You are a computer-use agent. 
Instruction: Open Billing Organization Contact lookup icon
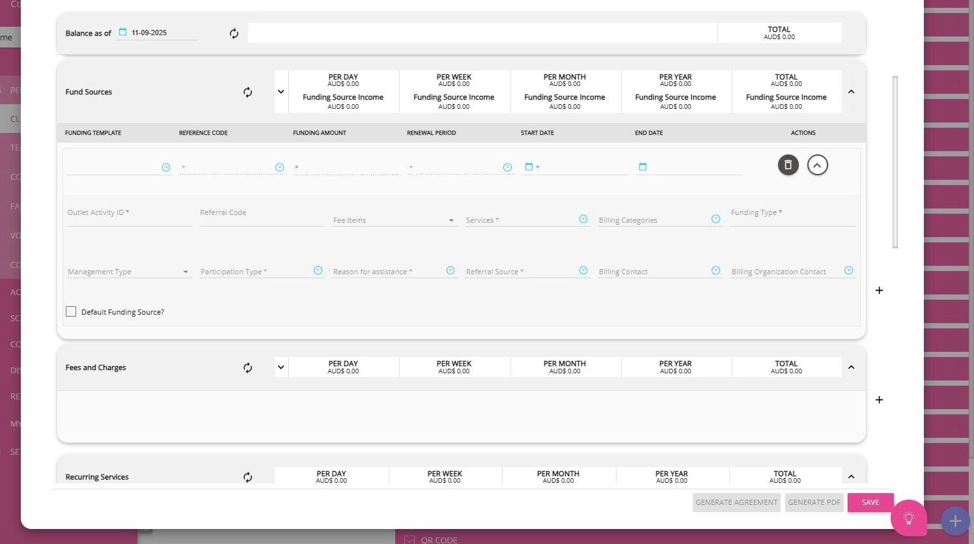click(849, 270)
